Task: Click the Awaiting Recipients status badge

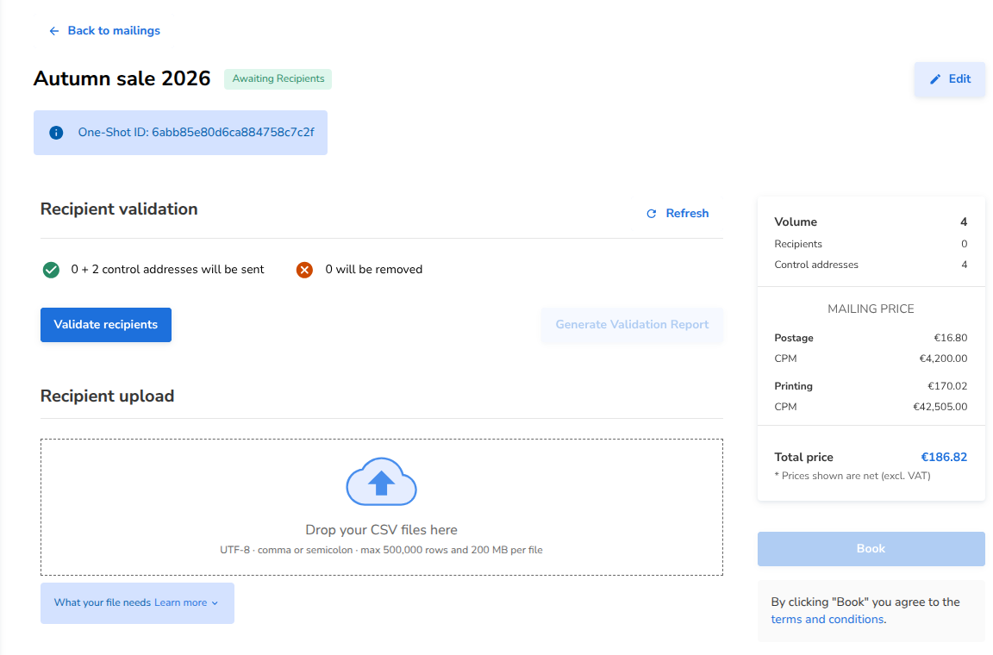Action: (278, 79)
